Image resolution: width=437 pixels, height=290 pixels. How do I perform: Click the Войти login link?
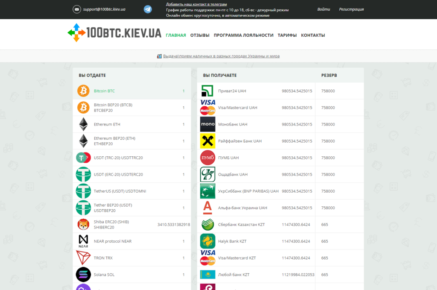pos(323,9)
